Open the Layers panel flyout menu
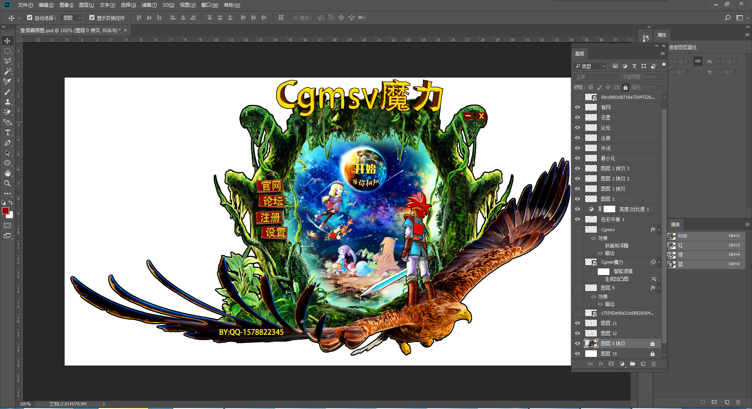The height and width of the screenshot is (409, 752). click(x=663, y=54)
